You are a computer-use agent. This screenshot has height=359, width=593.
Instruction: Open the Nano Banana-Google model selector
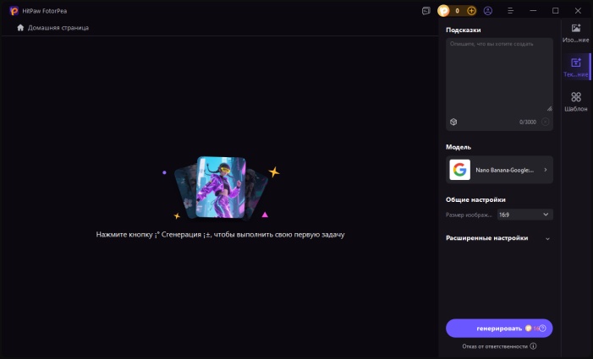[x=499, y=170]
